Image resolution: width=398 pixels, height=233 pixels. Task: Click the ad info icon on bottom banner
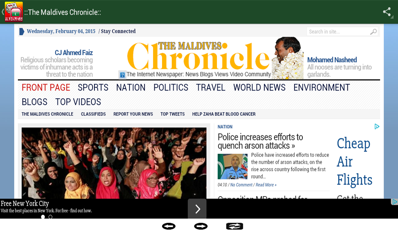click(x=395, y=202)
